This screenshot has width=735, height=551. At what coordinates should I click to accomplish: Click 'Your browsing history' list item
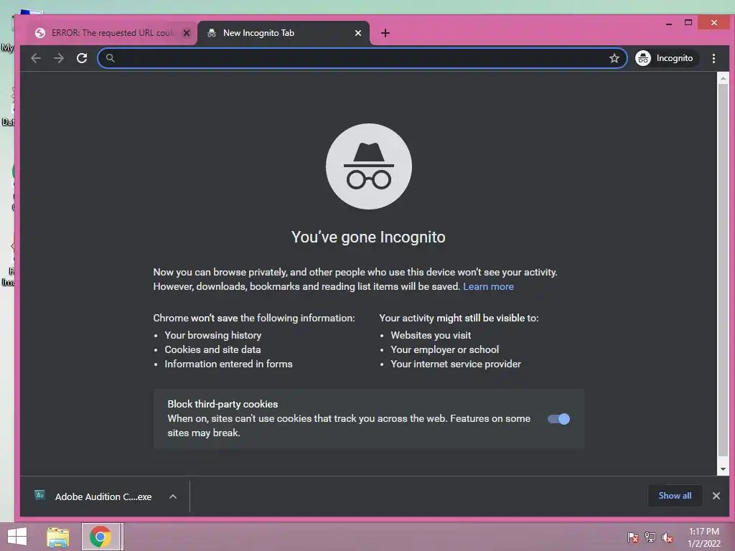(x=212, y=335)
